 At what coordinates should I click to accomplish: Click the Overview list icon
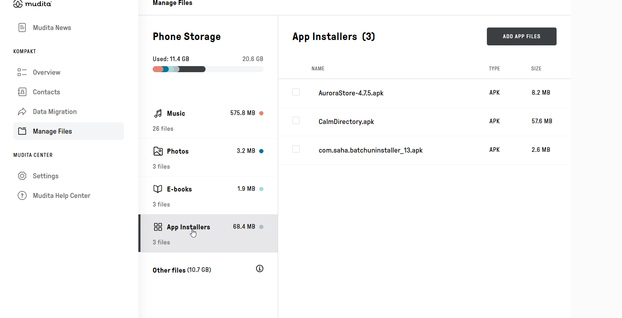pyautogui.click(x=22, y=72)
